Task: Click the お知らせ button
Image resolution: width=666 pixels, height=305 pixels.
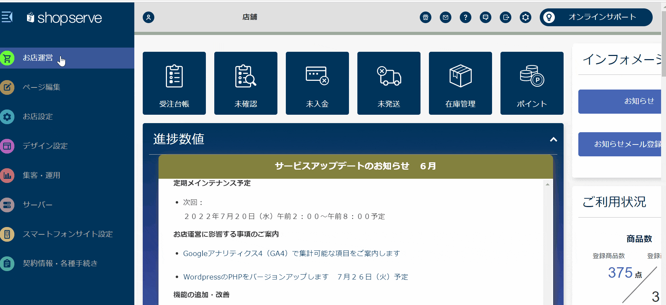Action: 620,101
